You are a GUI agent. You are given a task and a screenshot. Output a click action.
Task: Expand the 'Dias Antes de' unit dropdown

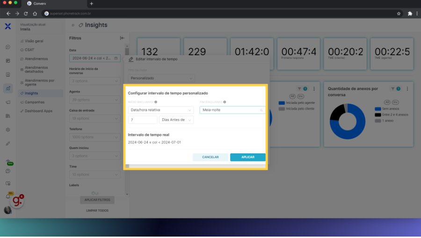(176, 120)
